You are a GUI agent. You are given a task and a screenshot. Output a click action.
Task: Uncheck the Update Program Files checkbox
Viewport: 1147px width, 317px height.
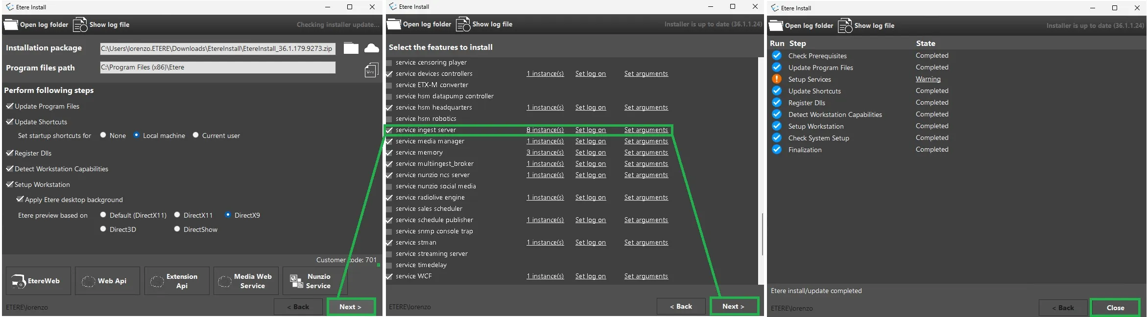tap(9, 106)
